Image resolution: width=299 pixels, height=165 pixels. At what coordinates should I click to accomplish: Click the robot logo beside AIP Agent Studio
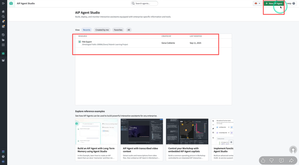(11, 3)
